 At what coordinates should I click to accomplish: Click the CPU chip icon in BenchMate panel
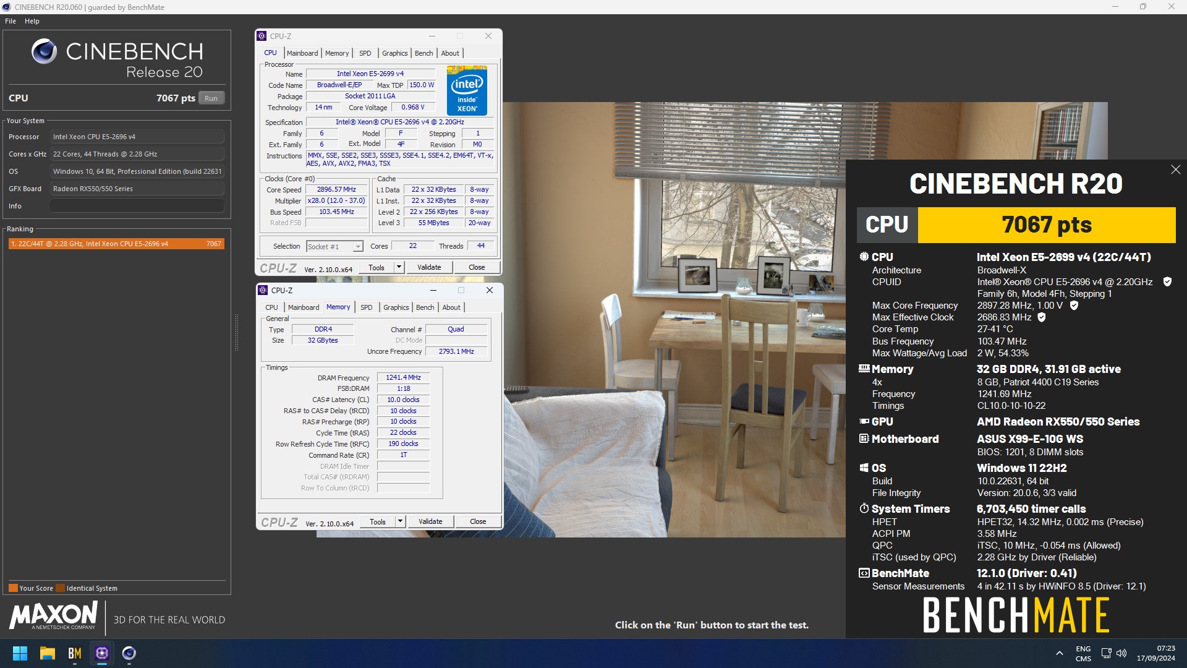pos(864,257)
